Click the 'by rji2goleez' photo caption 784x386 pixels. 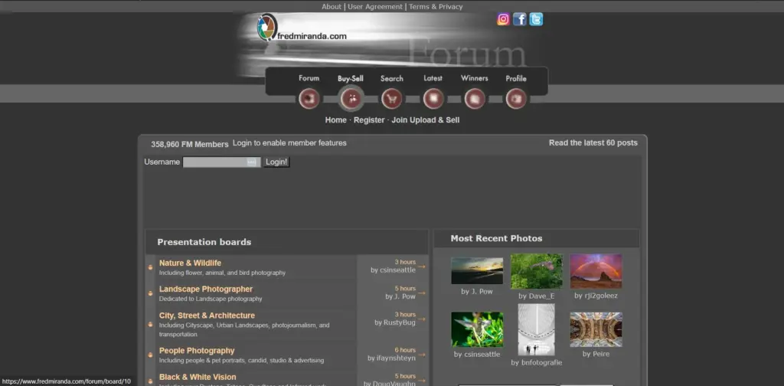pos(596,296)
